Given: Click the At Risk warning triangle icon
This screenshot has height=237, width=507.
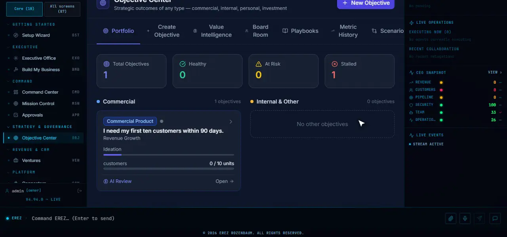Looking at the screenshot, I should (x=259, y=64).
